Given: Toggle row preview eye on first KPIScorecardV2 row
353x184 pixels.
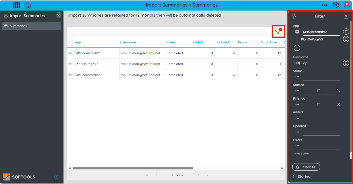Looking at the screenshot, I should [70, 53].
